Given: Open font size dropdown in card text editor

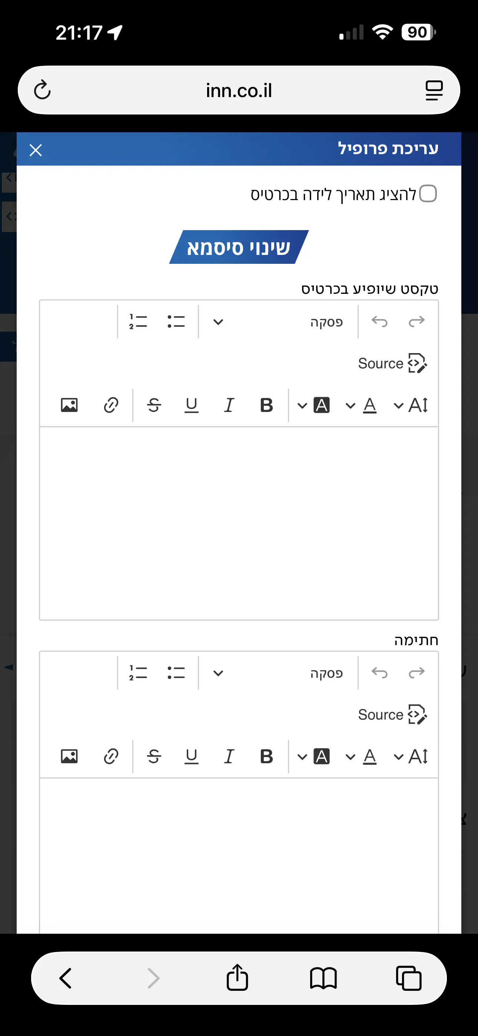Looking at the screenshot, I should coord(411,405).
